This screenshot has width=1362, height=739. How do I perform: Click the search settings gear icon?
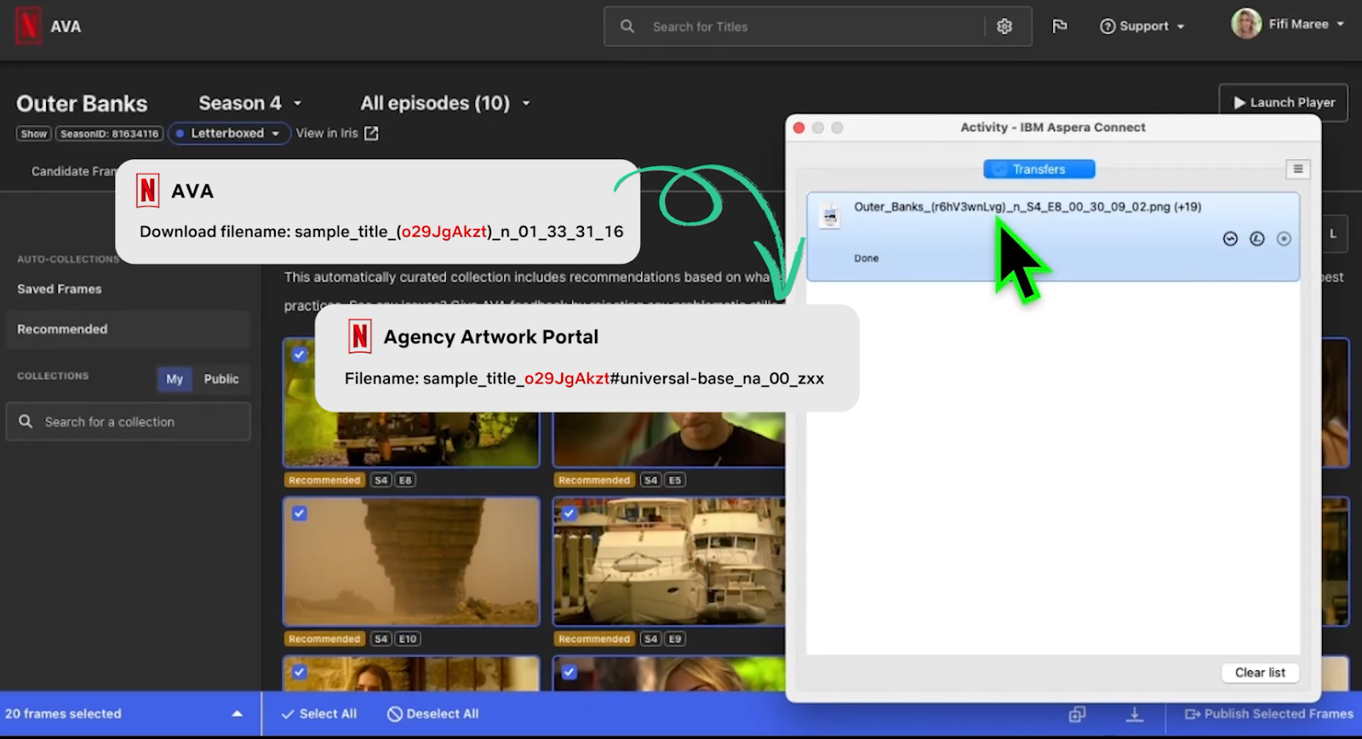tap(1004, 26)
